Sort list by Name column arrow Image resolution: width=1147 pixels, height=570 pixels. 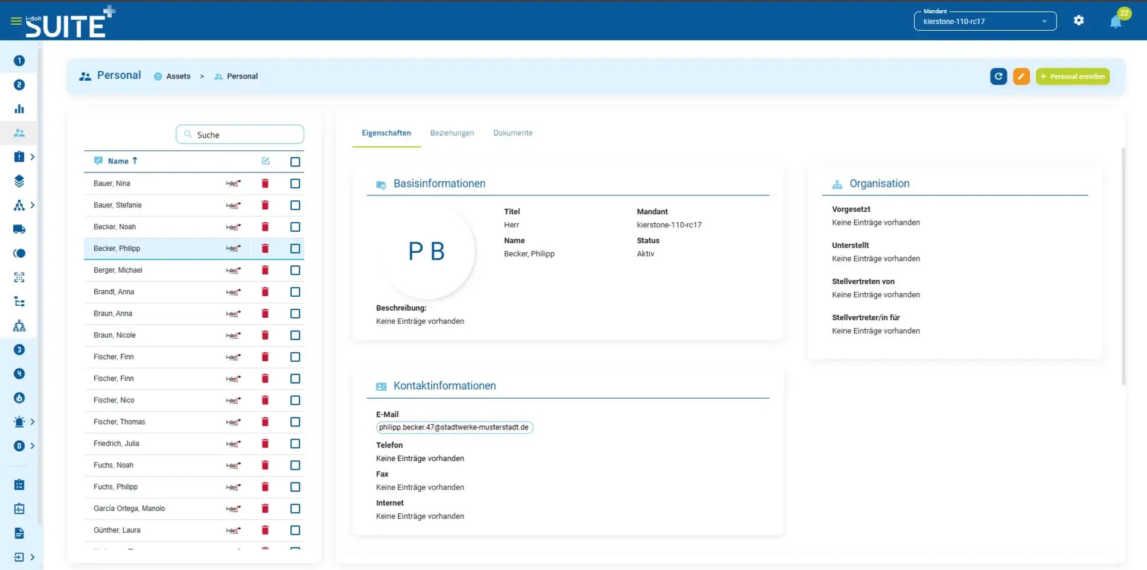tap(135, 160)
